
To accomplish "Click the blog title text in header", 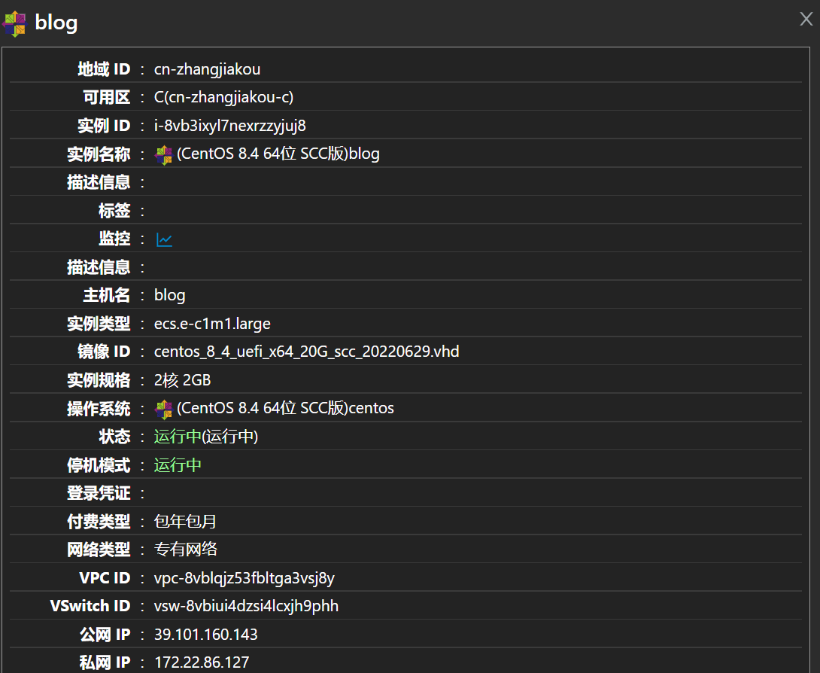I will (56, 23).
